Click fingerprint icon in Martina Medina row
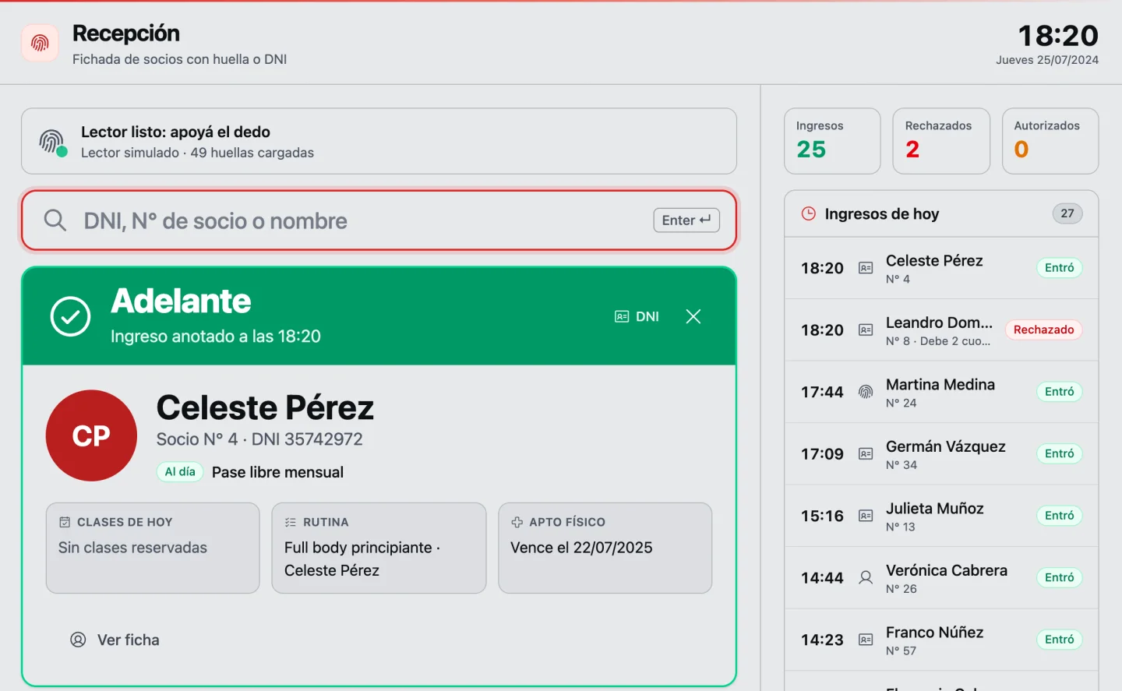 pyautogui.click(x=866, y=392)
